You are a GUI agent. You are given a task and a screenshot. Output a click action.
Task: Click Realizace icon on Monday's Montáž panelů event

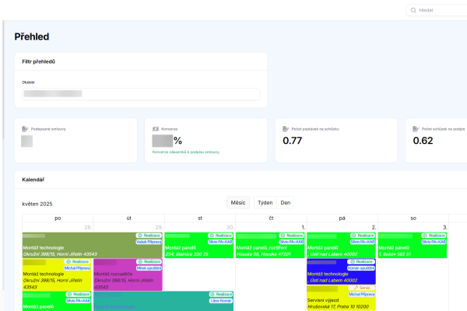69,294
